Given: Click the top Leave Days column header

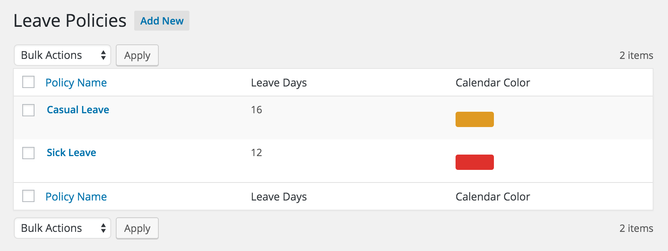Looking at the screenshot, I should click(279, 83).
